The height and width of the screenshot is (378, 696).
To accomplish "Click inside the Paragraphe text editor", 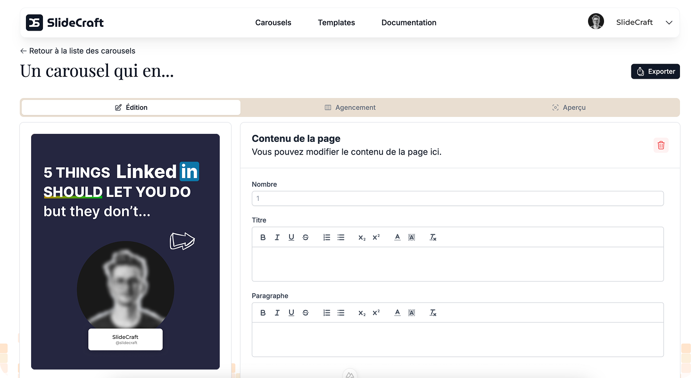I will [x=458, y=339].
